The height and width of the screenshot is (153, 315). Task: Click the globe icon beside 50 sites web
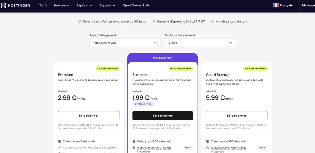(134, 141)
